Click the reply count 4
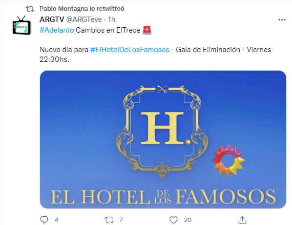 click(x=57, y=220)
